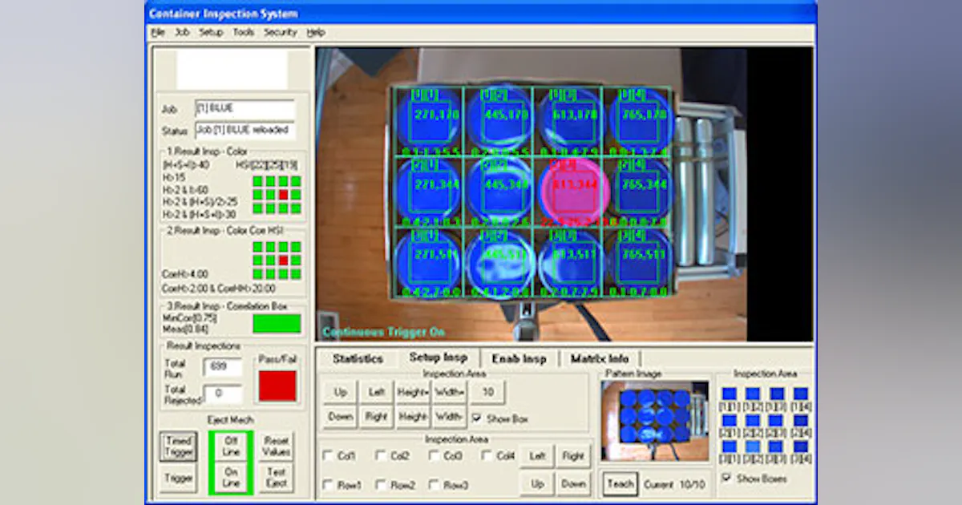Select inspection area square [3][1]
The image size is (962, 505).
coord(729,446)
